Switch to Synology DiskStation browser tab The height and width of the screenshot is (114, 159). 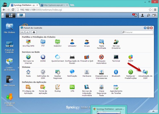coord(24,5)
